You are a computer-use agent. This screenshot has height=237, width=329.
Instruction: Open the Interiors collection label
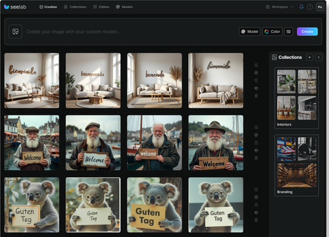tap(284, 125)
